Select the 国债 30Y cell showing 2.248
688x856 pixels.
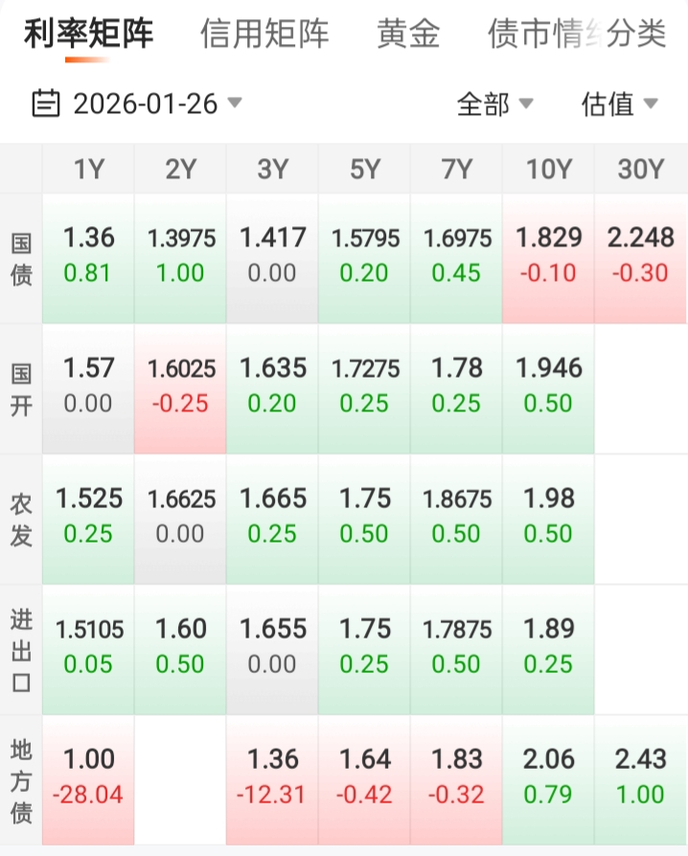(x=640, y=256)
